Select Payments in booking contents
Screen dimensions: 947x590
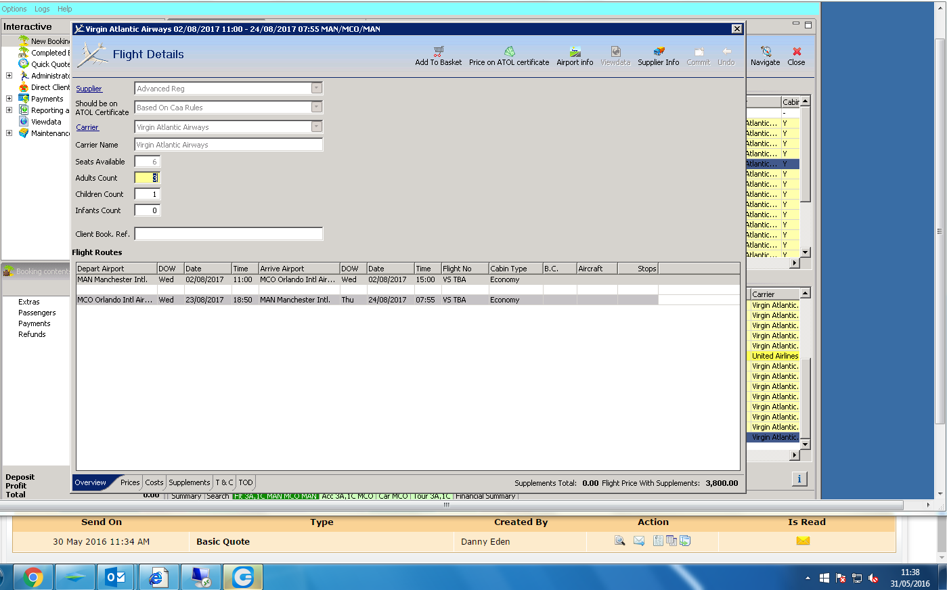click(35, 323)
